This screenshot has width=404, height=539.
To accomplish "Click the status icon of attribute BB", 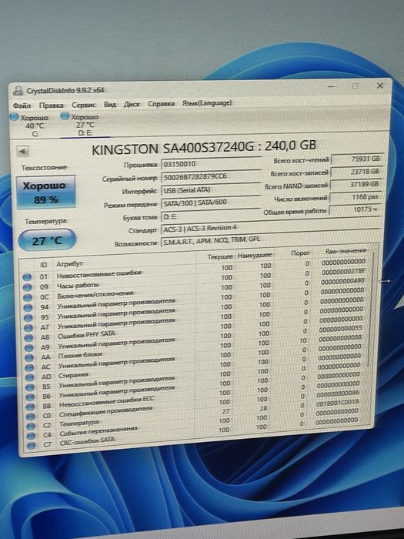I will 31,407.
